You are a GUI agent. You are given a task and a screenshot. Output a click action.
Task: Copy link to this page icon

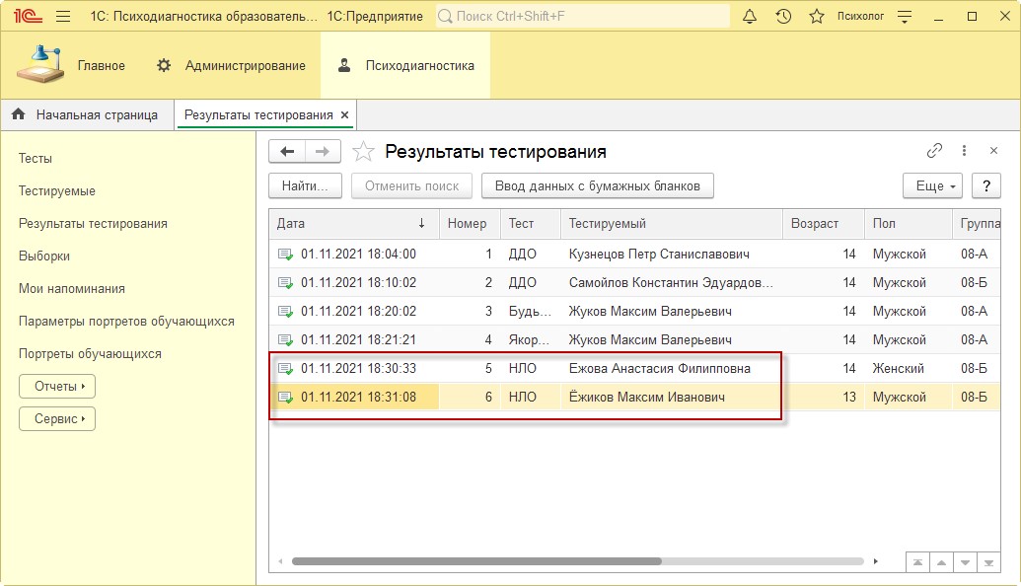point(934,151)
